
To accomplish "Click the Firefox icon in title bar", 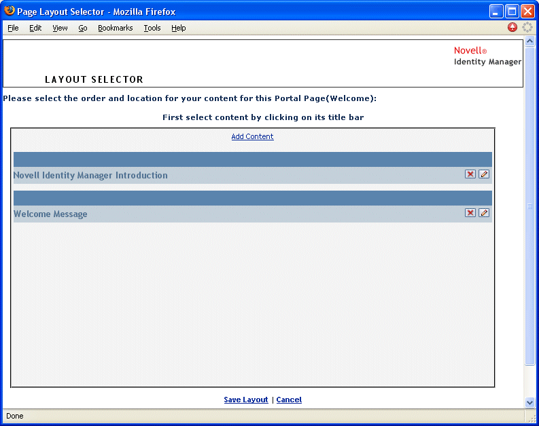I will (x=10, y=11).
